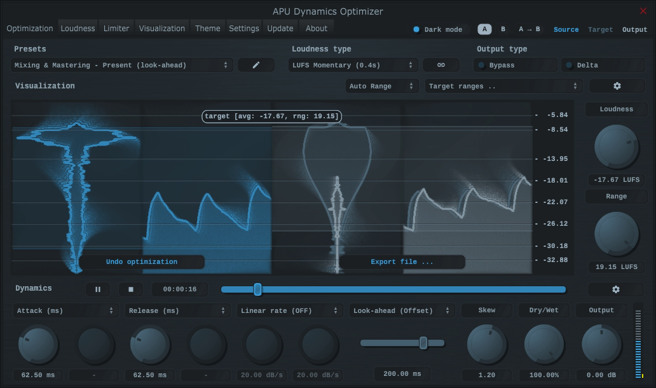Click the 0.00 dB output value field
This screenshot has width=656, height=388.
[x=601, y=375]
